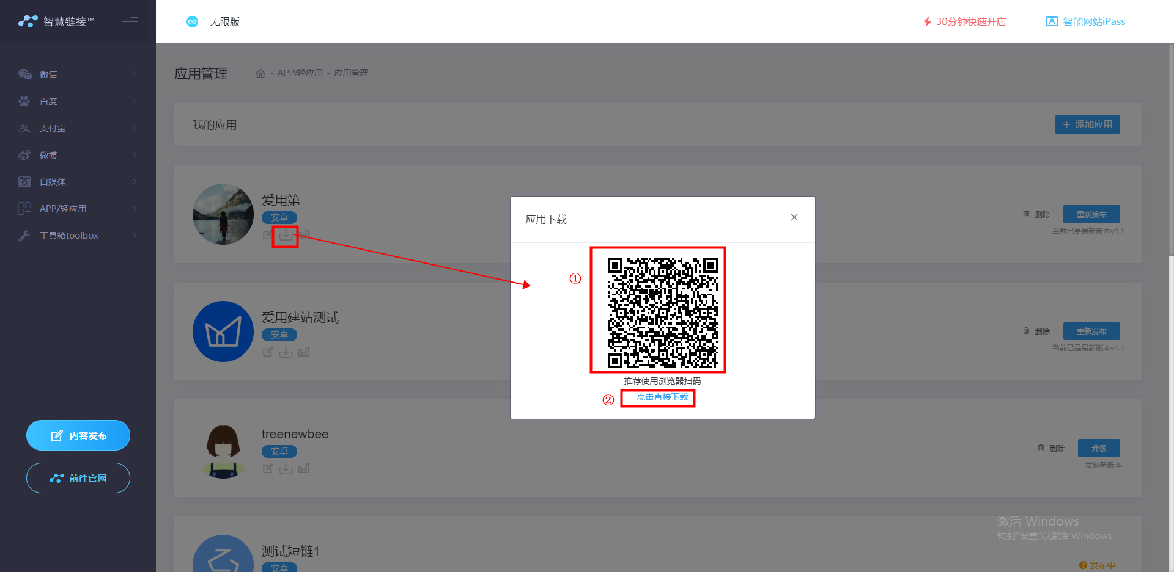1174x572 pixels.
Task: Click the download QR code image
Action: (x=662, y=313)
